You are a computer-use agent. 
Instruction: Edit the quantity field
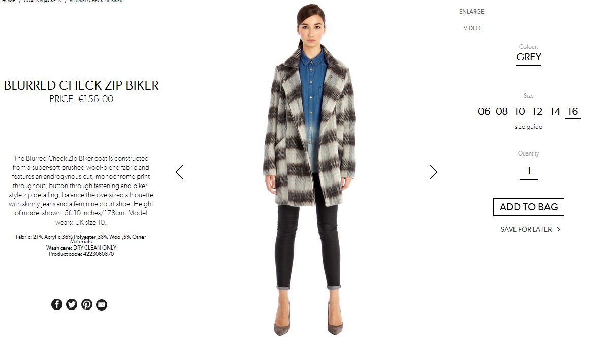pos(529,171)
